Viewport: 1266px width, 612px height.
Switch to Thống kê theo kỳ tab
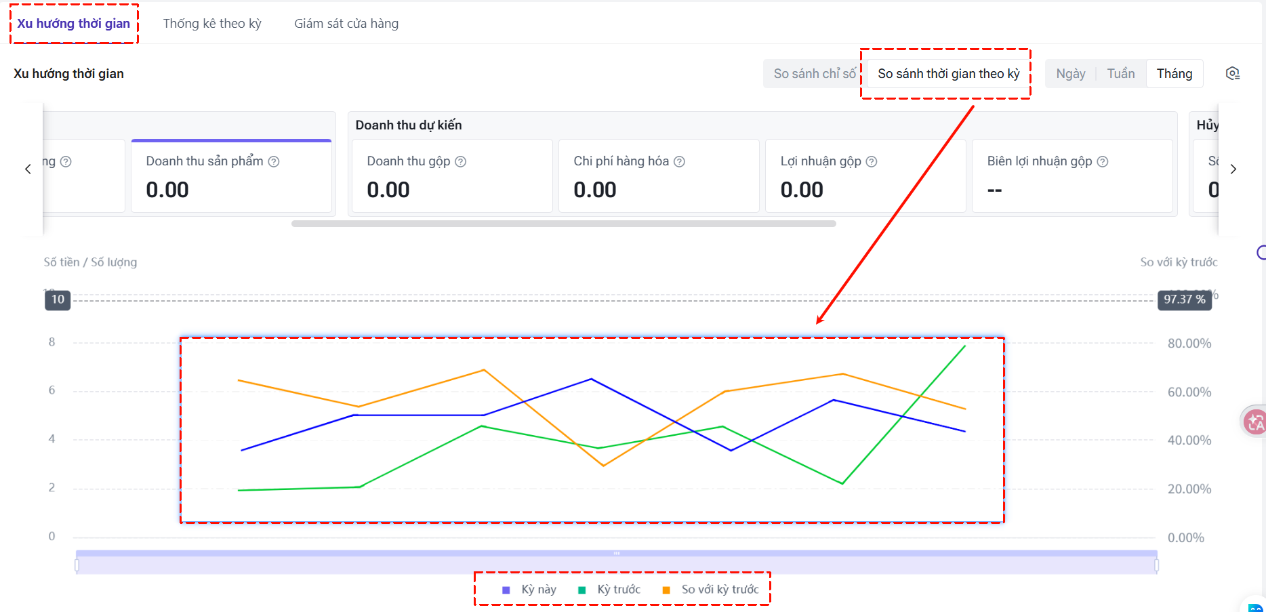212,24
